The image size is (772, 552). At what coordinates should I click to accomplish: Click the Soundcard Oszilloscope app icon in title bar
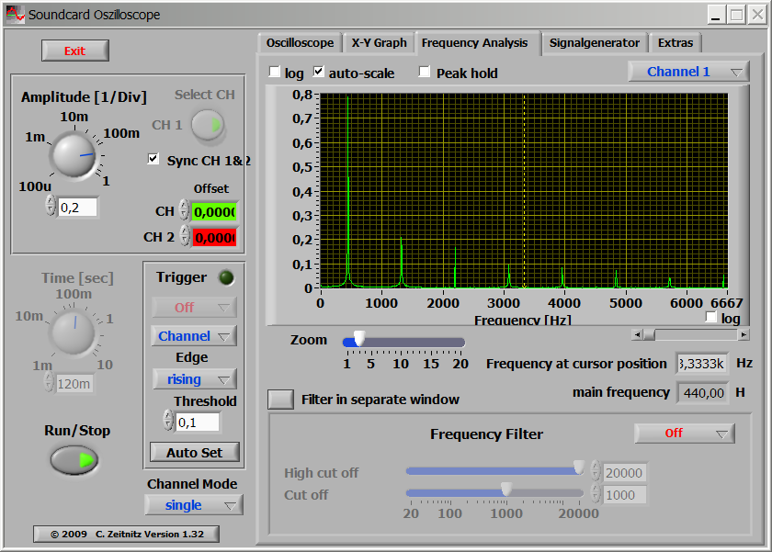tap(16, 15)
